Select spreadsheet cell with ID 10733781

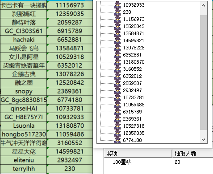70,109
